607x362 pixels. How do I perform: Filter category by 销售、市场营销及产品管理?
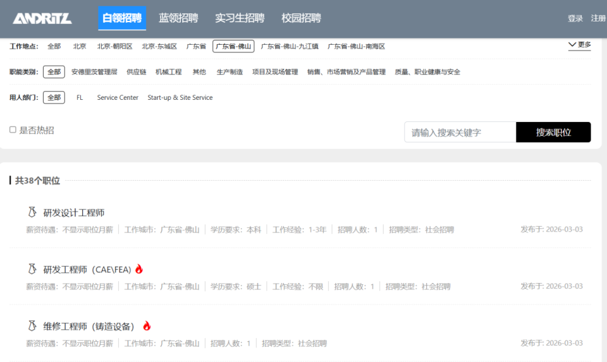tap(346, 72)
